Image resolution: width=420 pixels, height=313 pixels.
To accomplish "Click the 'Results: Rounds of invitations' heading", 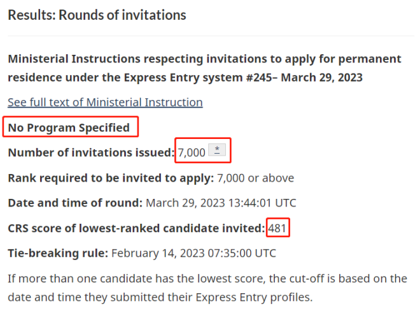I will tap(97, 15).
